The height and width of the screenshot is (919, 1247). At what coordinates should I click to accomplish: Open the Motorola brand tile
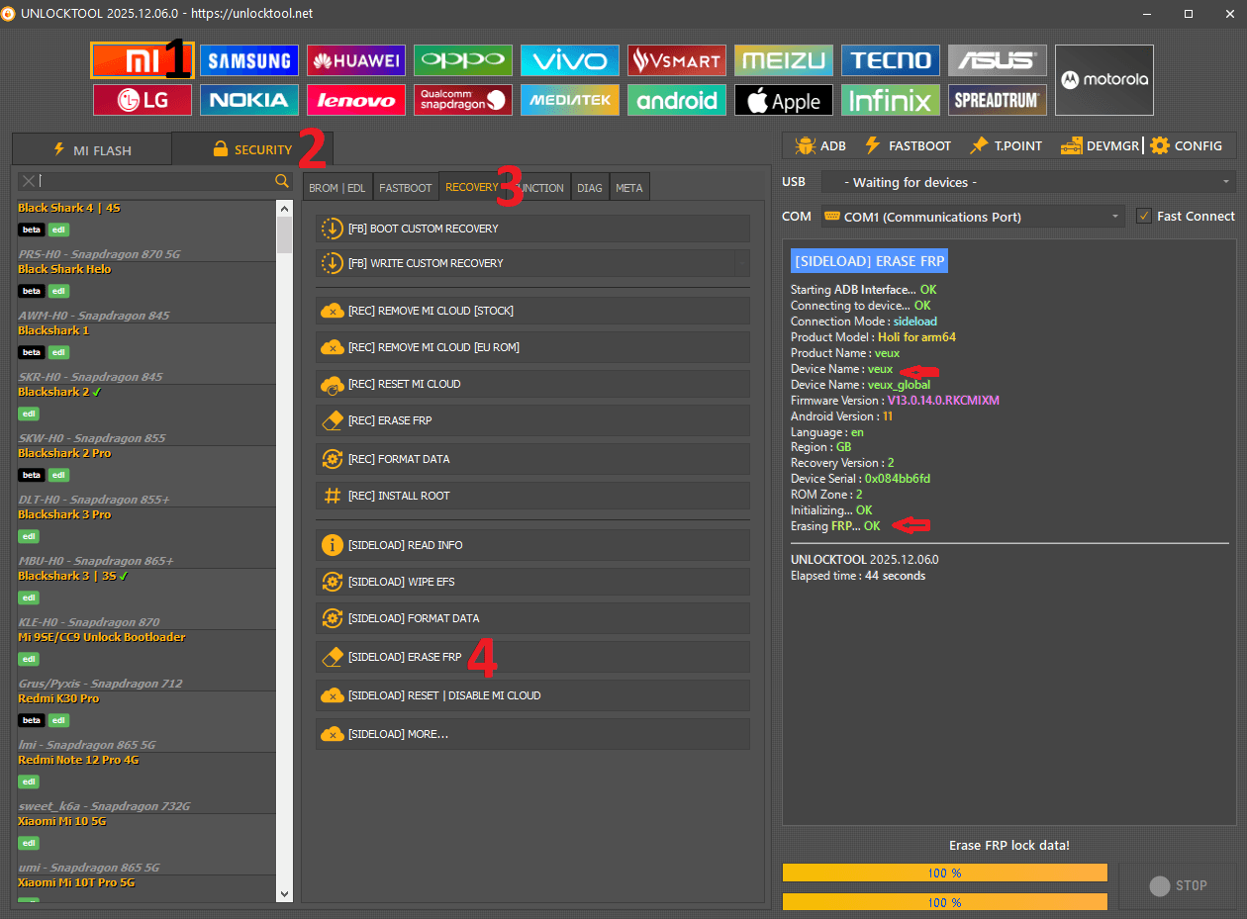coord(1103,80)
